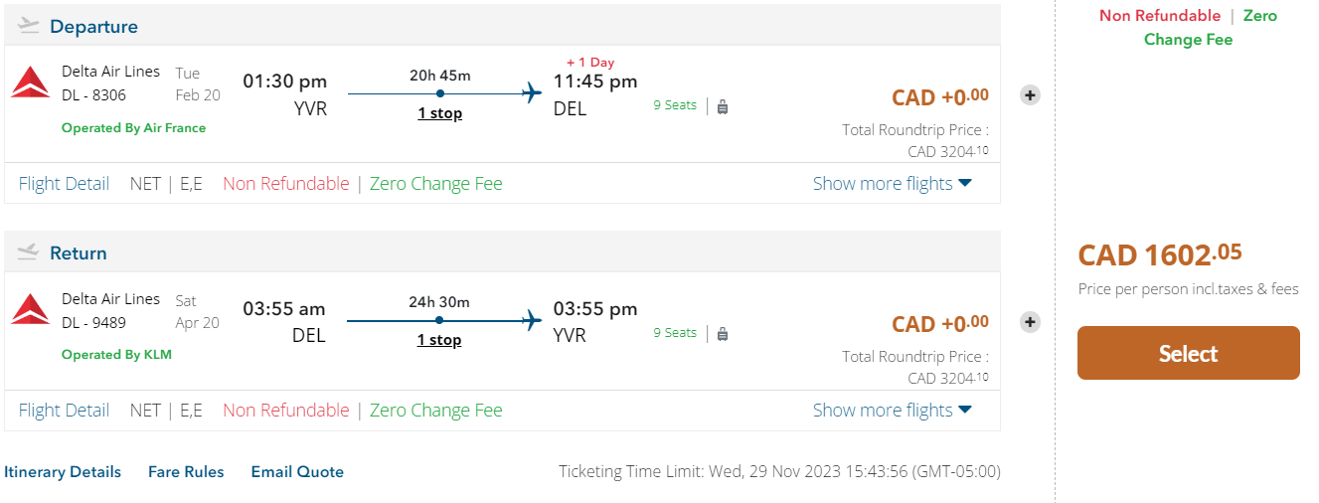Click the Return section plane icon
1319x503 pixels.
coord(29,252)
